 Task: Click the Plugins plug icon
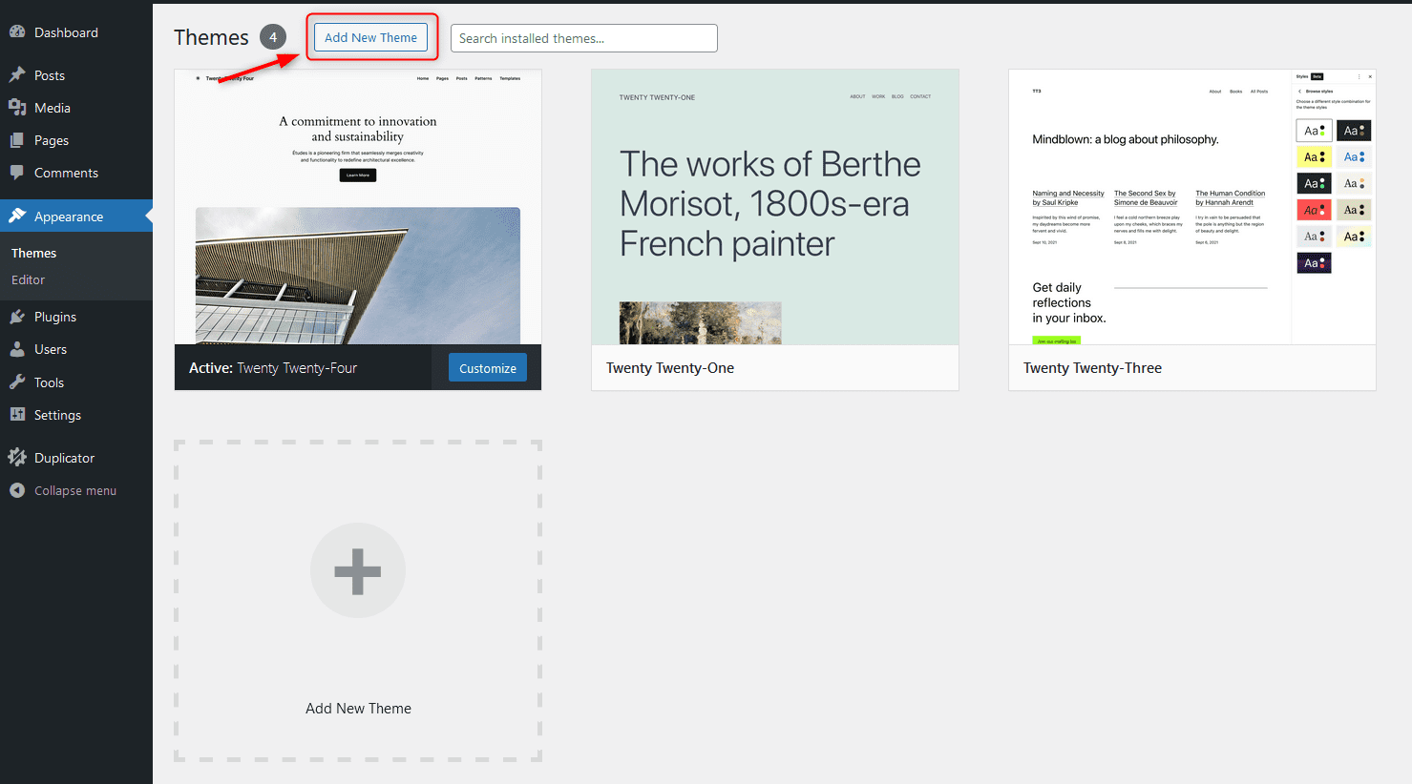17,317
